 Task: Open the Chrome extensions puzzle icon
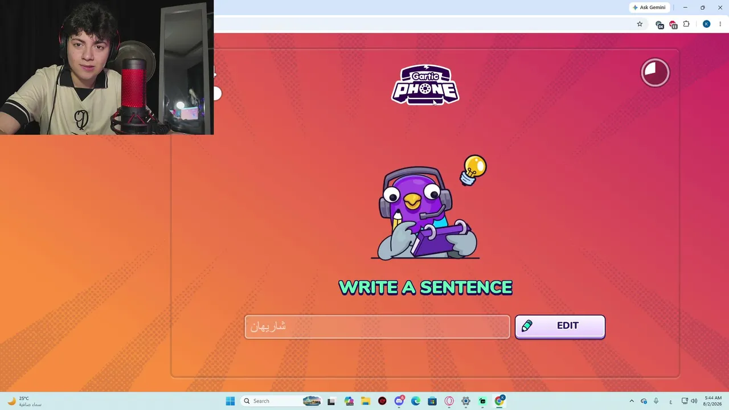tap(686, 24)
